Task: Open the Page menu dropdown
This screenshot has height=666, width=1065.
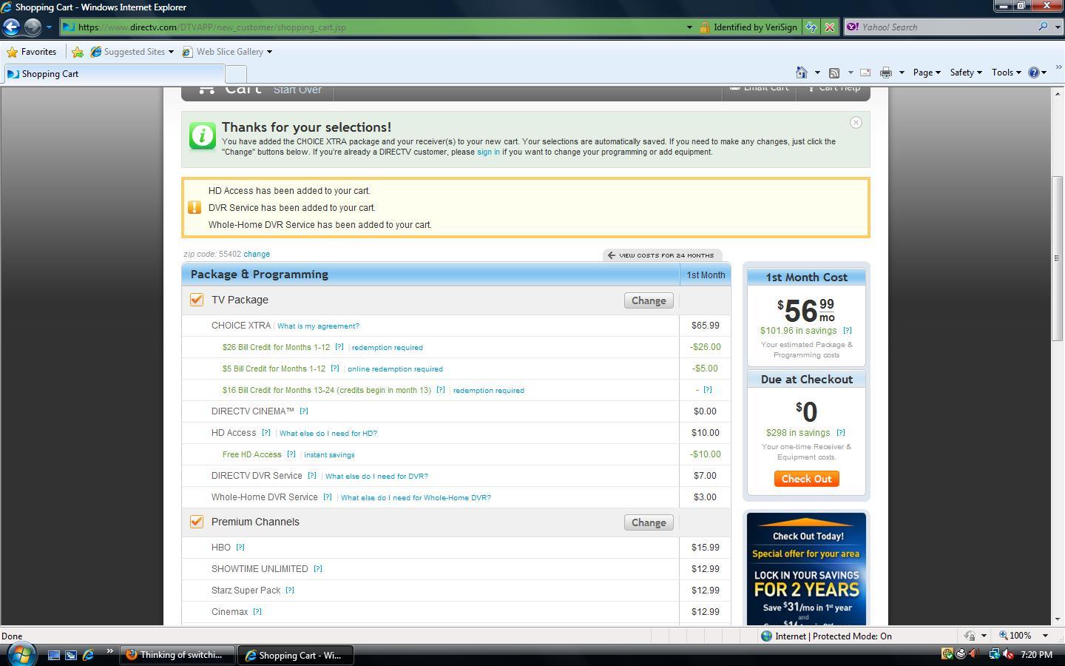Action: tap(927, 73)
